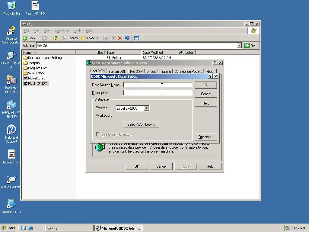
Task: Go Back in Explorer toolbar
Action: pos(29,38)
